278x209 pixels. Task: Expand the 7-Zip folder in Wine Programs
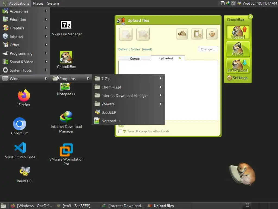pos(128,79)
